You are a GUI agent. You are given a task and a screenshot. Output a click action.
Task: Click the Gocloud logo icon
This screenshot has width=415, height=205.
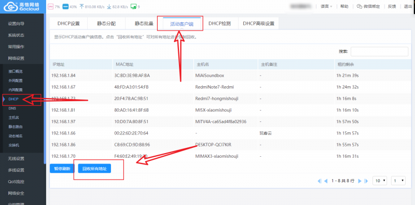click(x=10, y=6)
